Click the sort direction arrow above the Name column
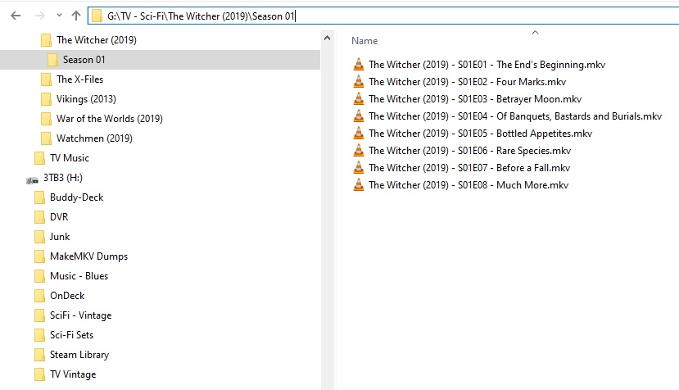 click(x=535, y=33)
